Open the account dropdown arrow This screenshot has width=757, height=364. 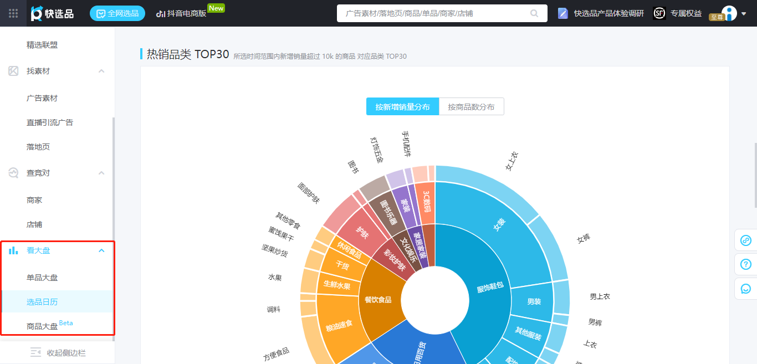click(x=744, y=14)
